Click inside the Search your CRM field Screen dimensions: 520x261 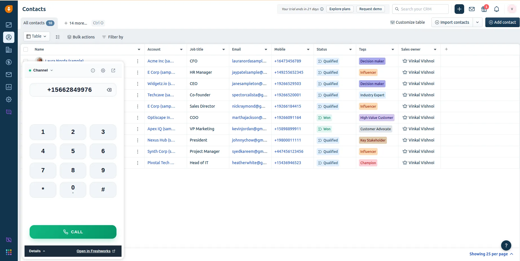click(x=420, y=9)
